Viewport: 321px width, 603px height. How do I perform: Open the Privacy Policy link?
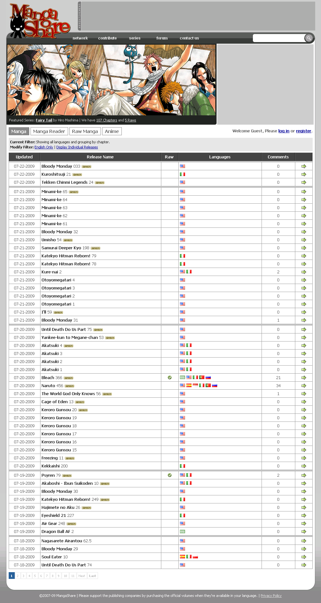[x=271, y=596]
